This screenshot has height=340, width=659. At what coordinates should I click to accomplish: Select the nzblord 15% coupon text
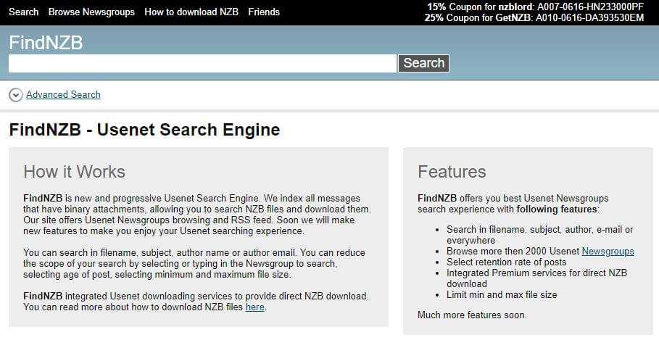tap(536, 7)
